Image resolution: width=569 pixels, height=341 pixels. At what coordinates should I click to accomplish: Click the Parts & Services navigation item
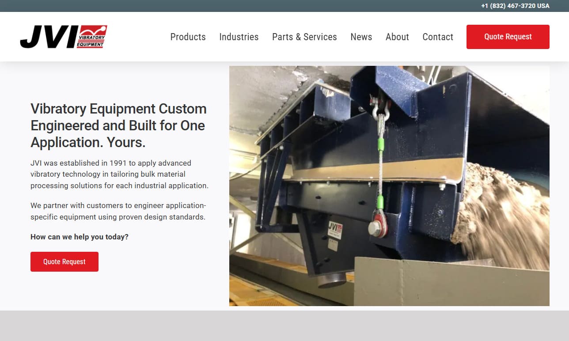pos(304,37)
